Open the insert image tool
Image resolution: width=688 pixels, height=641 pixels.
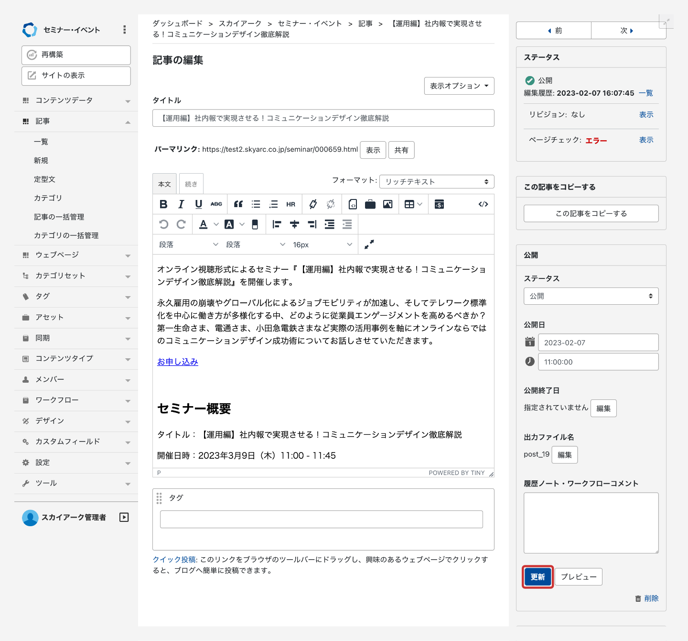(387, 204)
